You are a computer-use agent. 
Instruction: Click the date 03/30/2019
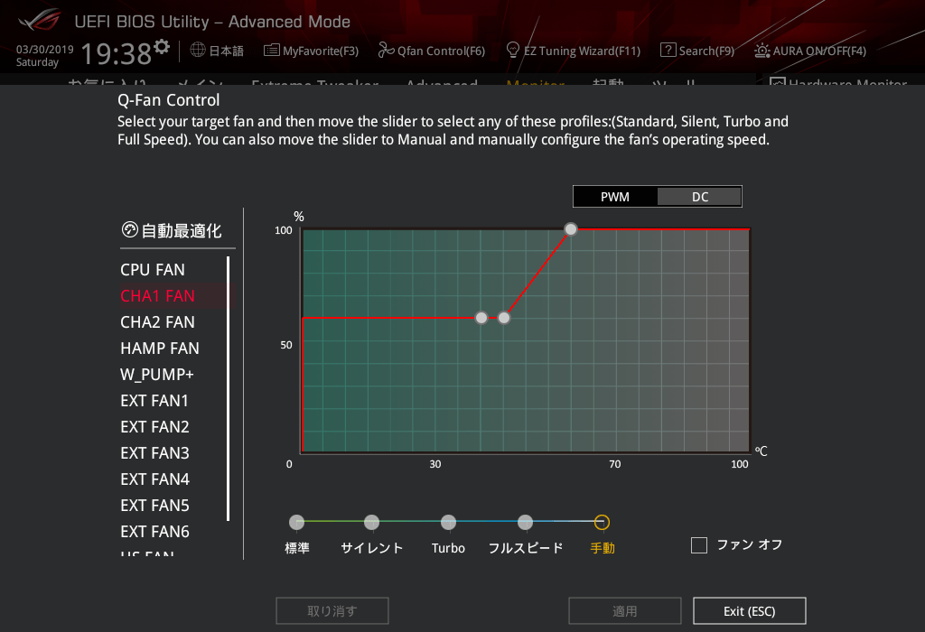pyautogui.click(x=45, y=50)
